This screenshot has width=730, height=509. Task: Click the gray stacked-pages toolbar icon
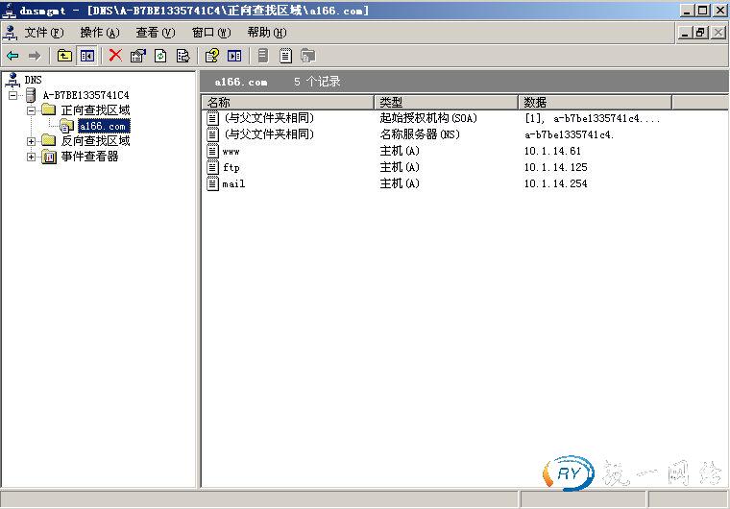pyautogui.click(x=307, y=56)
